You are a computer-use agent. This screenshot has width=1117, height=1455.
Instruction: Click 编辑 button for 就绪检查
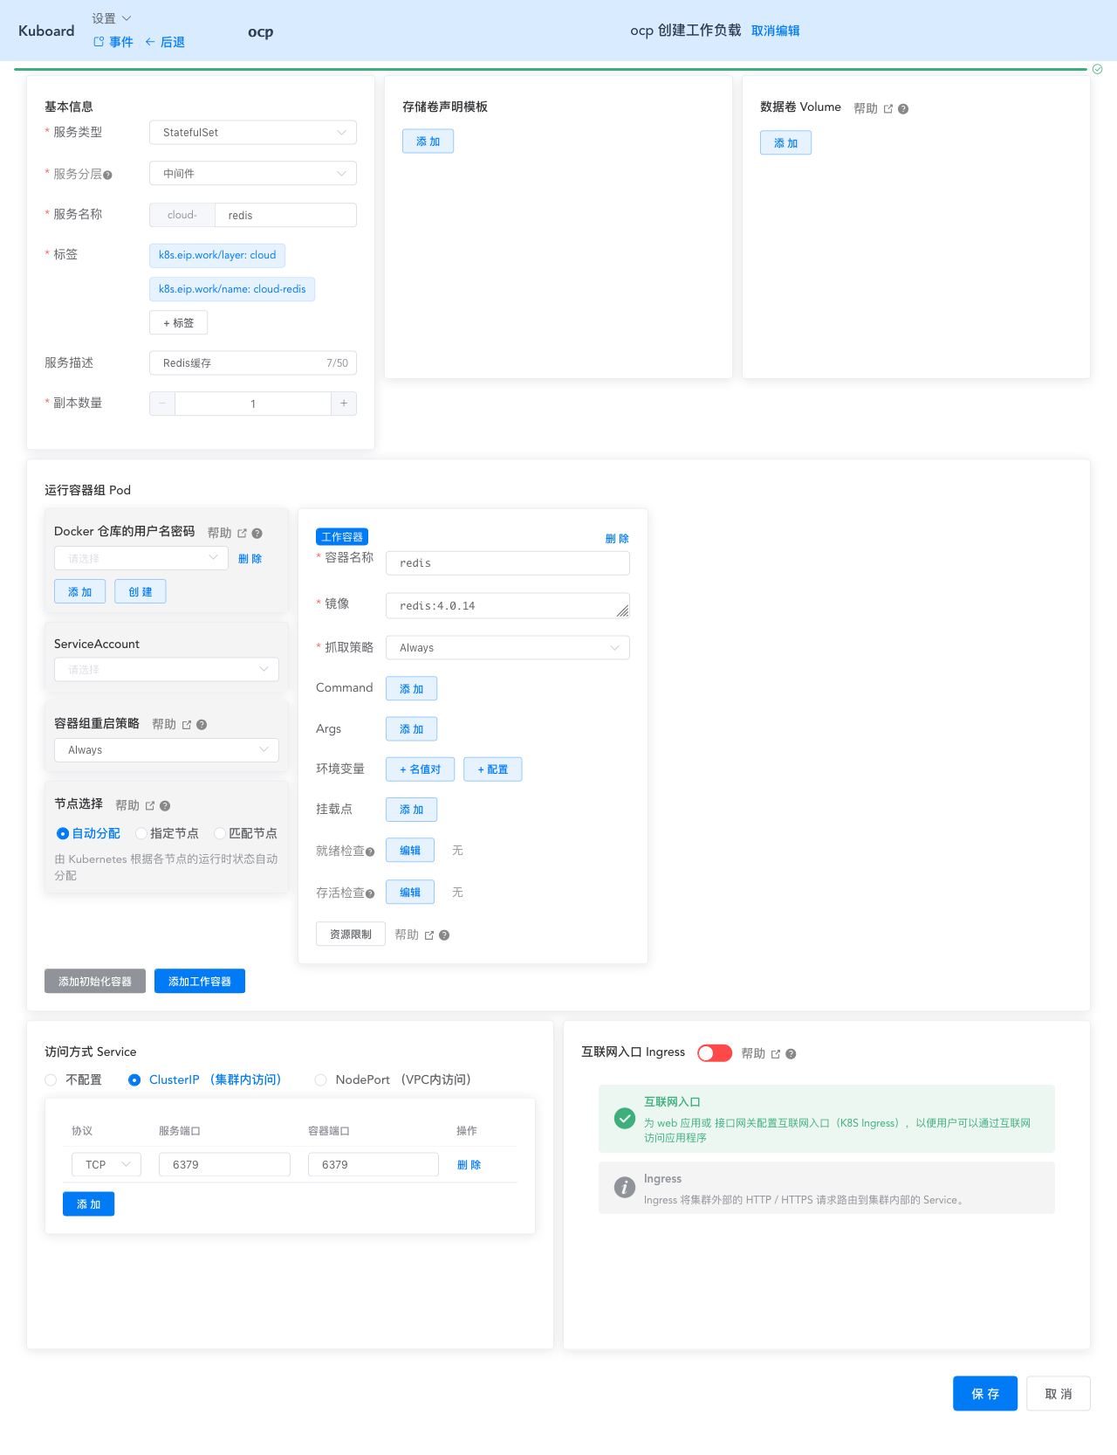click(410, 851)
